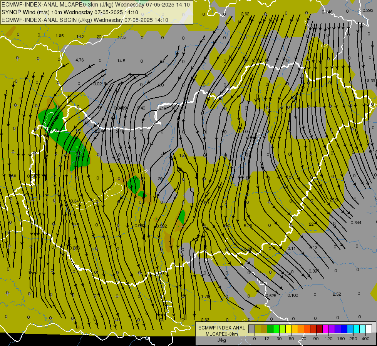Click the legend tick label 50
Image resolution: width=377 pixels, height=346 pixels.
tap(292, 339)
